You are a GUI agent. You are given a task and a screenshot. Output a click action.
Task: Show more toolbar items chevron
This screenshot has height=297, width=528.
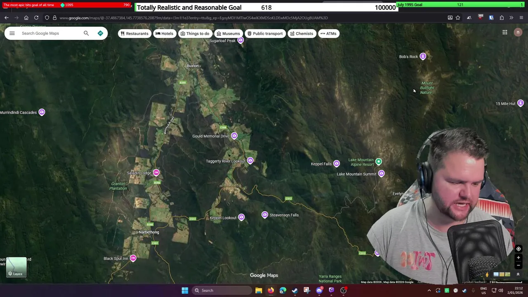(x=511, y=18)
